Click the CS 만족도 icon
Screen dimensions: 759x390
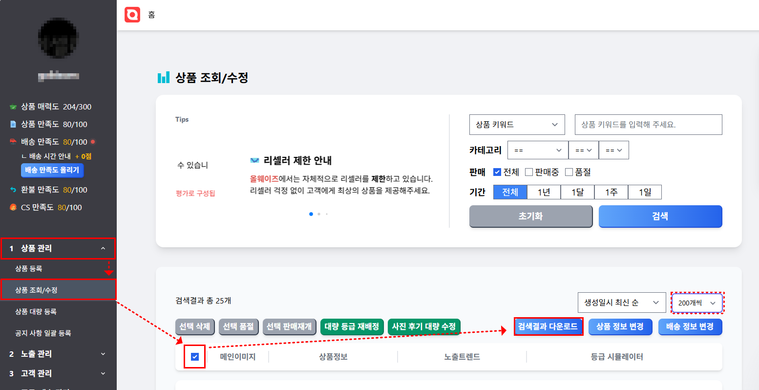(13, 207)
